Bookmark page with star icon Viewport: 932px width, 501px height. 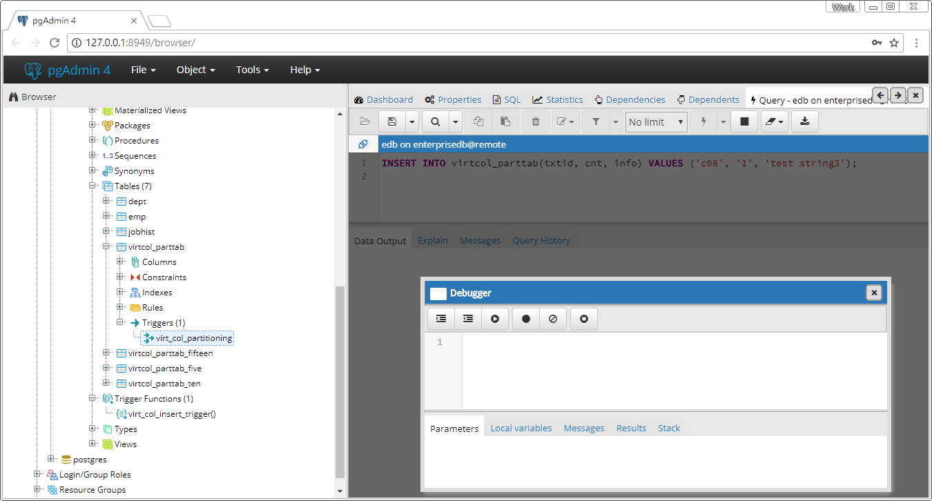tap(894, 43)
